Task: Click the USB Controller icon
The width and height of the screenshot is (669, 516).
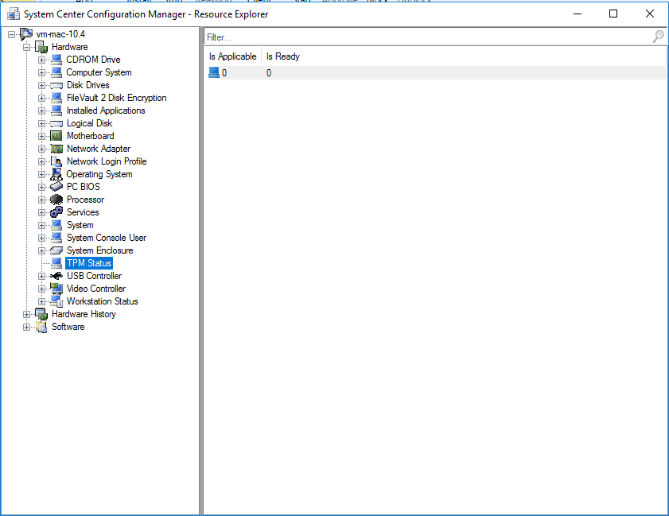Action: tap(56, 276)
